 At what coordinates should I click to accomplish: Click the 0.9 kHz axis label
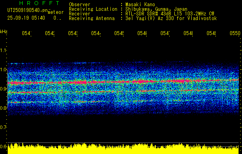tap(3, 89)
